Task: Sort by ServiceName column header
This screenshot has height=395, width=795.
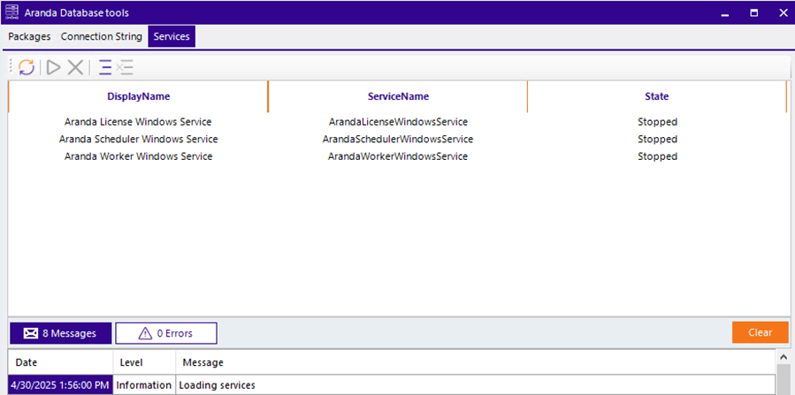Action: click(398, 96)
